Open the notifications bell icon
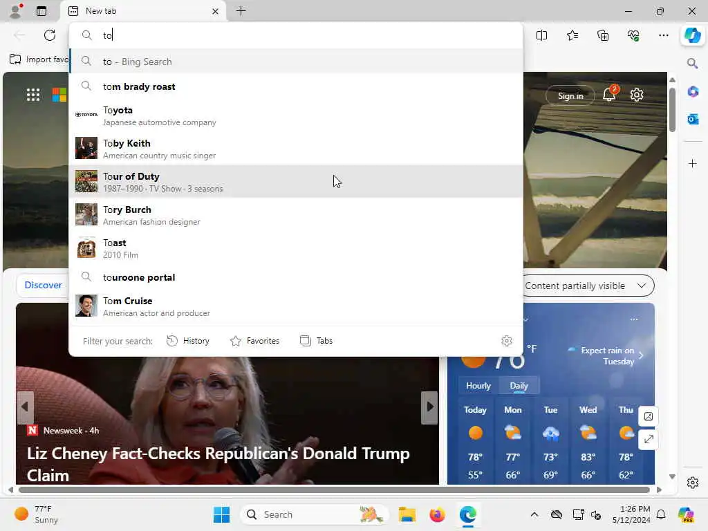Screen dimensions: 708x531 [610, 94]
